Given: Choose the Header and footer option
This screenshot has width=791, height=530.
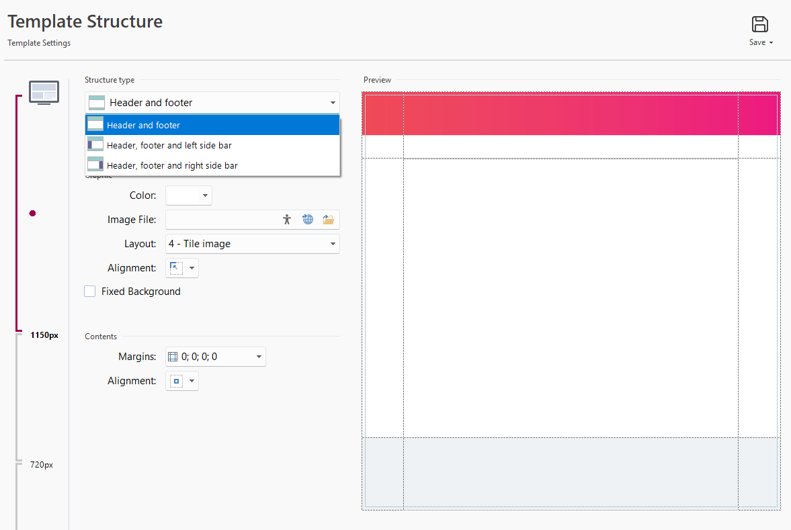Looking at the screenshot, I should click(212, 125).
